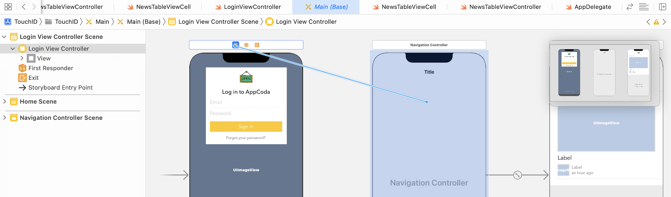This screenshot has width=671, height=197.
Task: Click the yellow Sign in button
Action: 246,126
